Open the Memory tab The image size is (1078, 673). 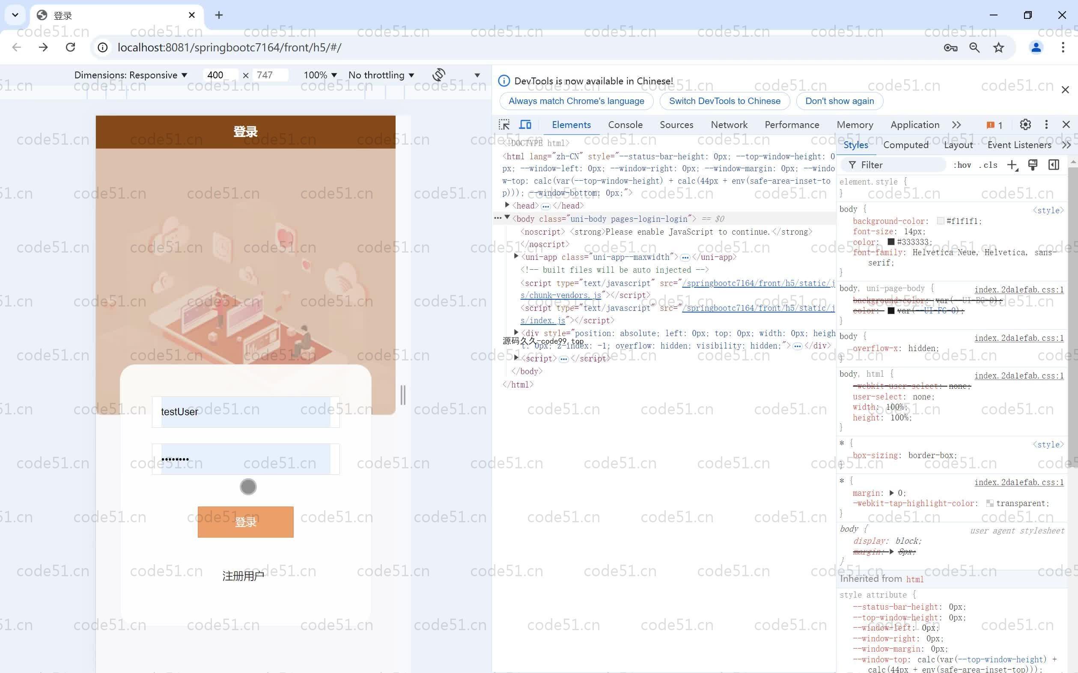point(855,125)
